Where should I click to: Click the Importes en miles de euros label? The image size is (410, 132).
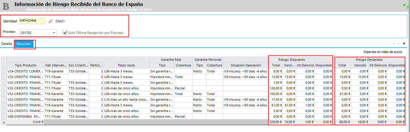tap(383, 52)
